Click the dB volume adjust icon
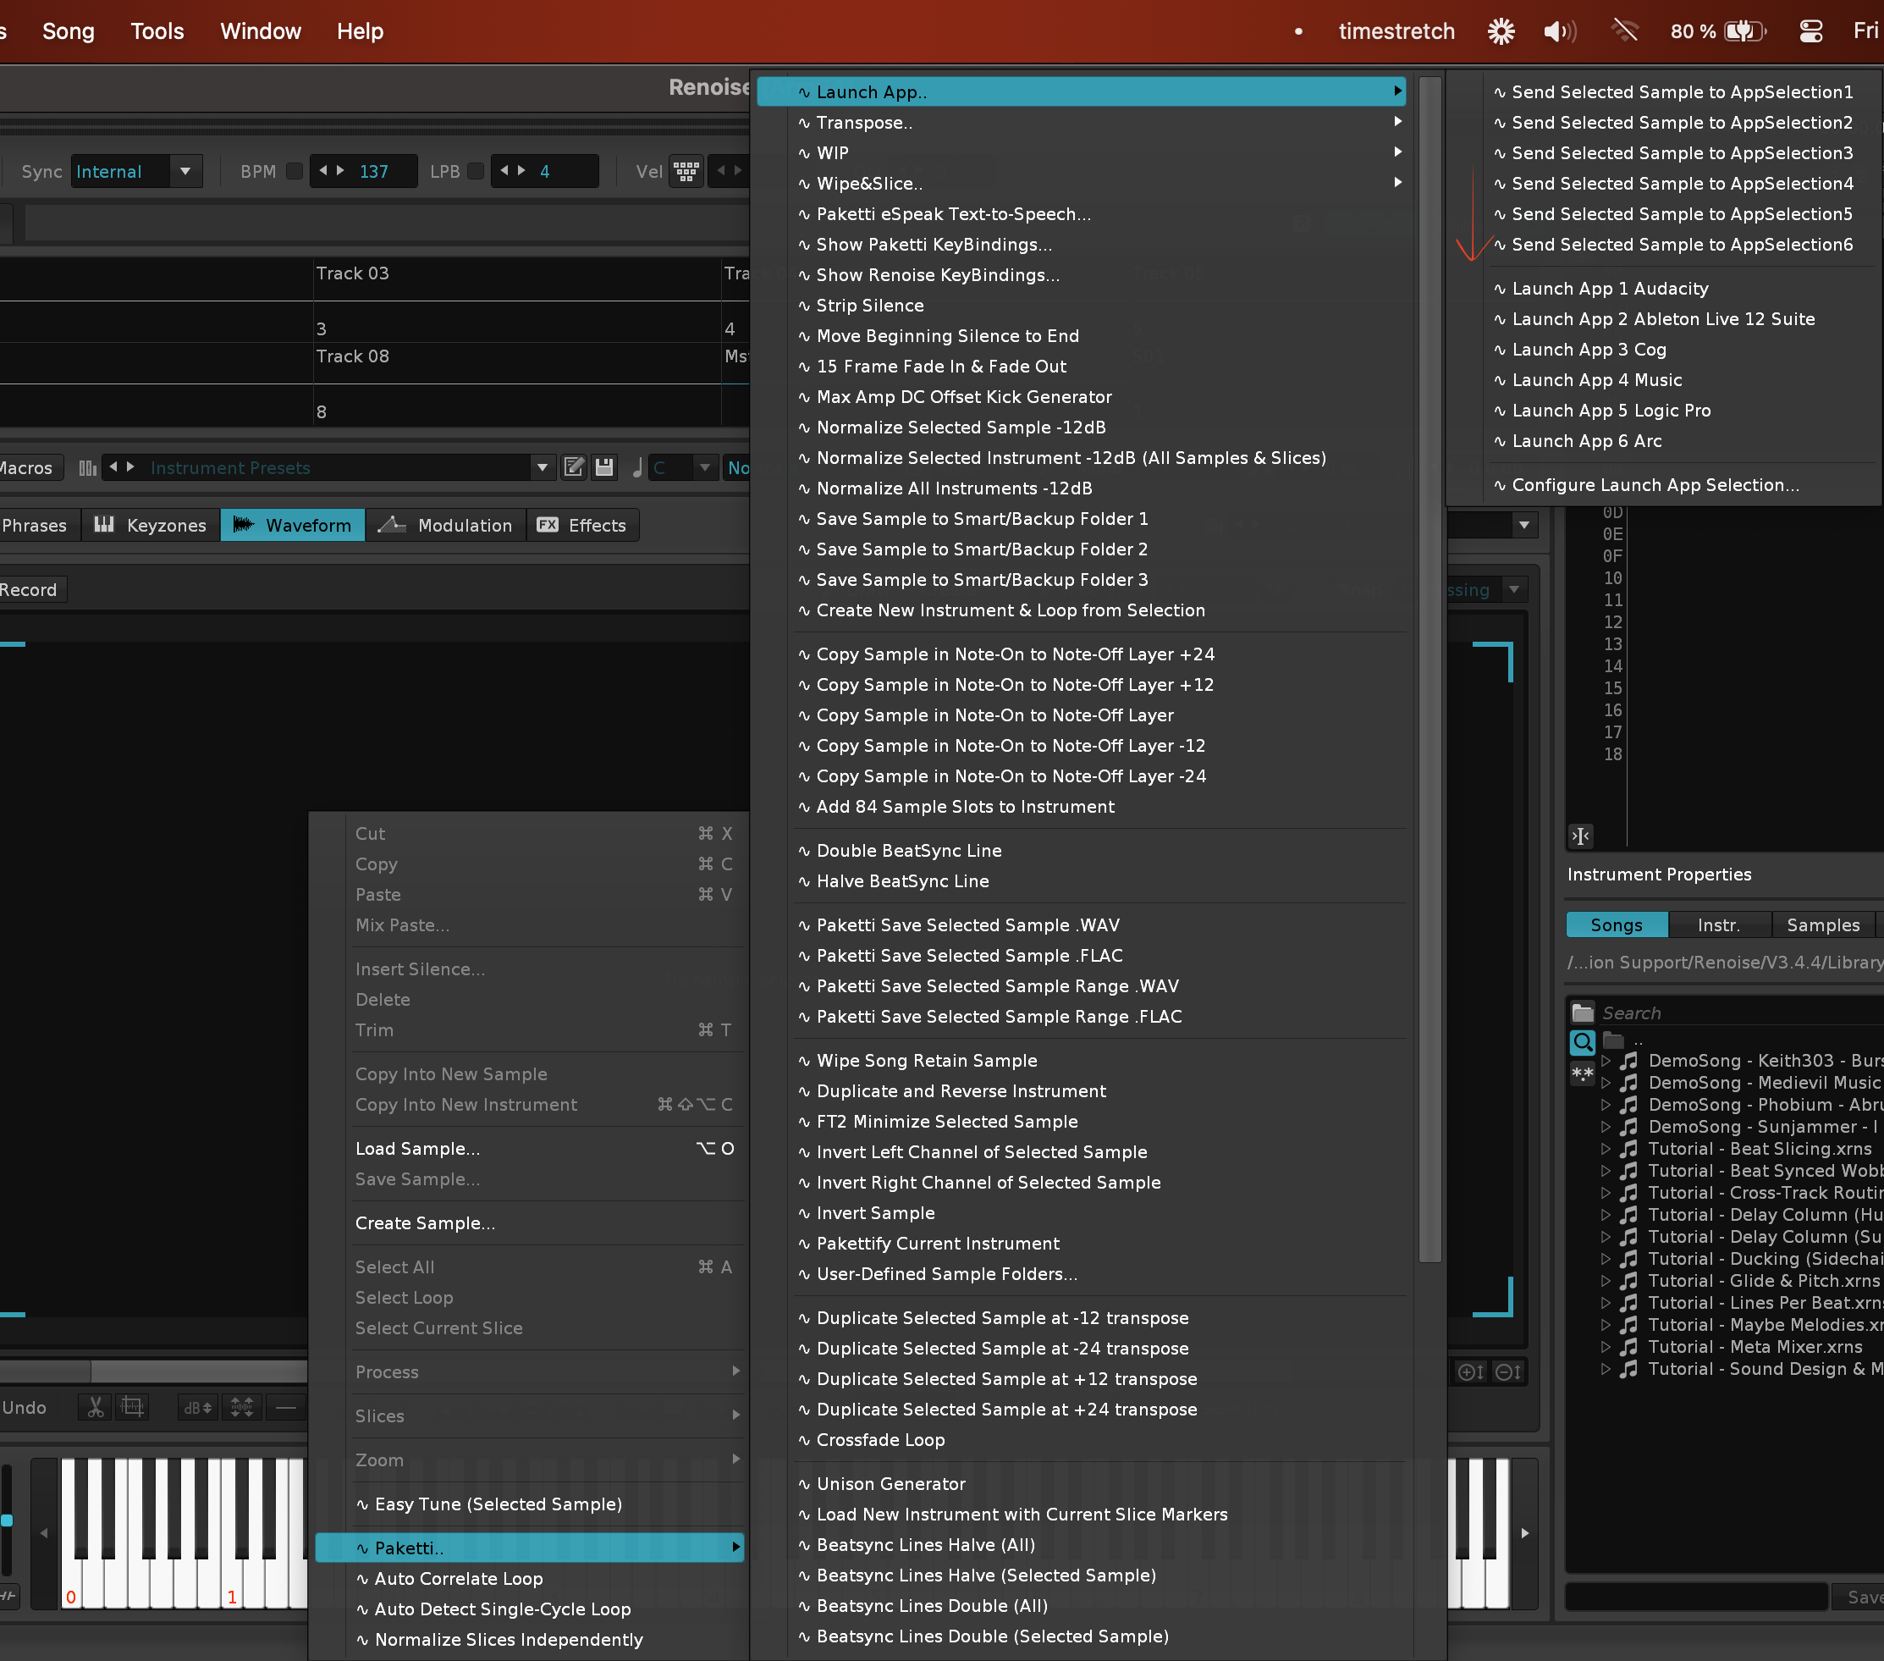 pos(197,1406)
